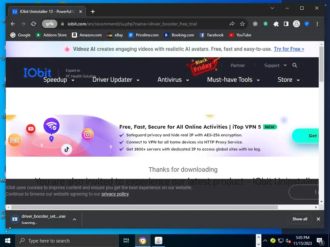The width and height of the screenshot is (330, 247).
Task: Bookmark this page with star icon
Action: click(x=242, y=24)
